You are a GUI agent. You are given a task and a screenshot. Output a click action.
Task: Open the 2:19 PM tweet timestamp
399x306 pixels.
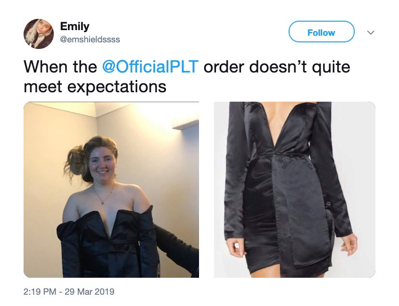pos(40,291)
